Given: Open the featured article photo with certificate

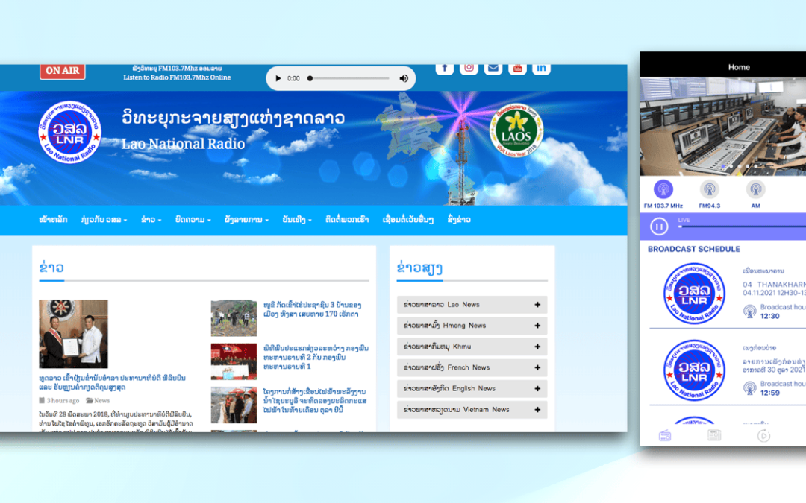Looking at the screenshot, I should tap(73, 334).
